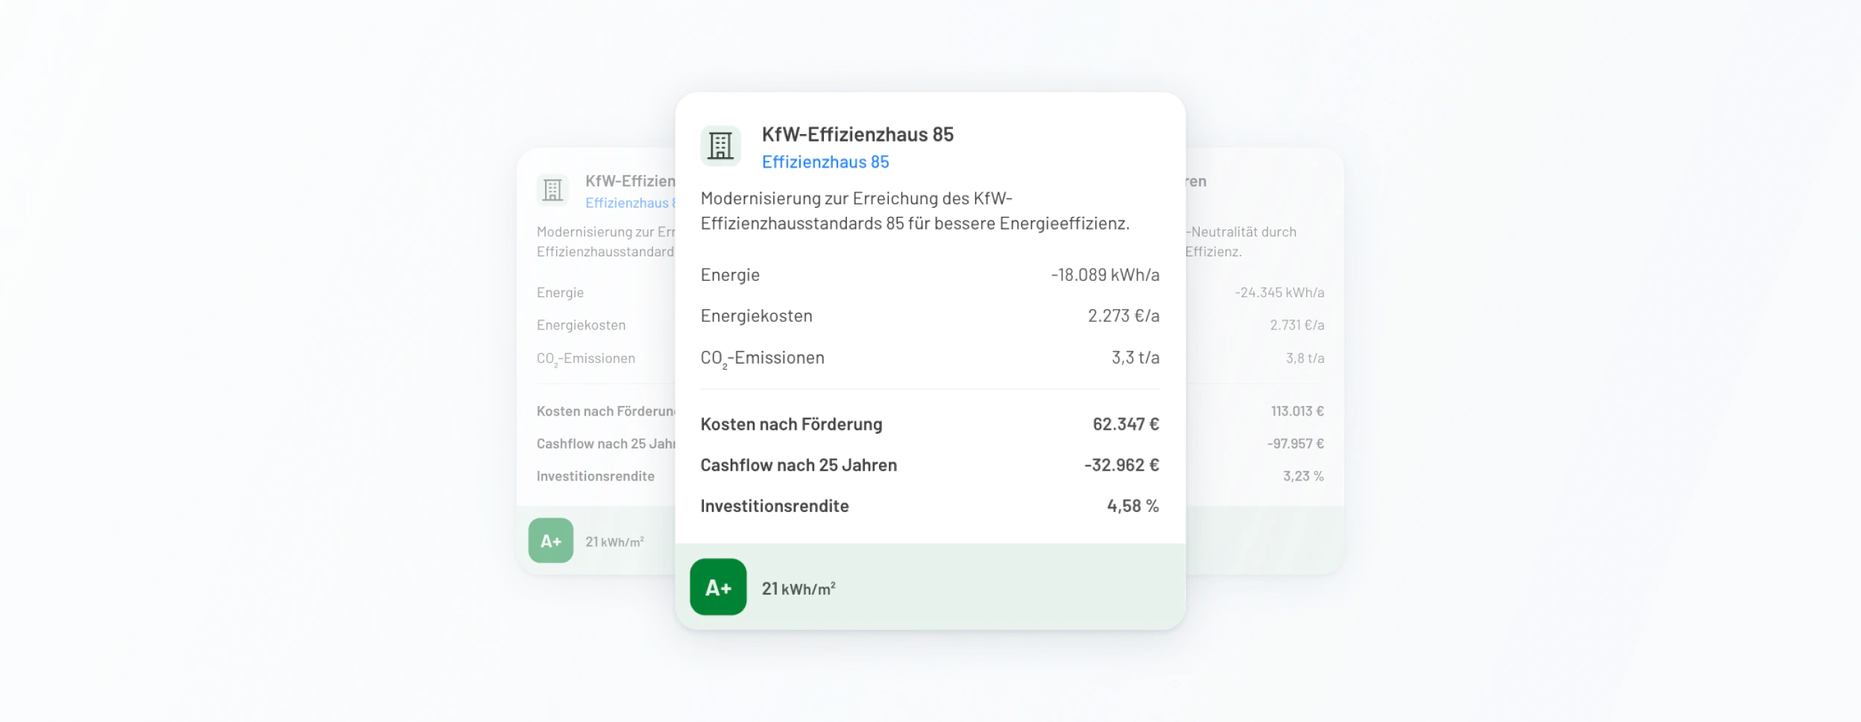1861x722 pixels.
Task: Click the 2.273 €/a energy cost value
Action: 1124,316
